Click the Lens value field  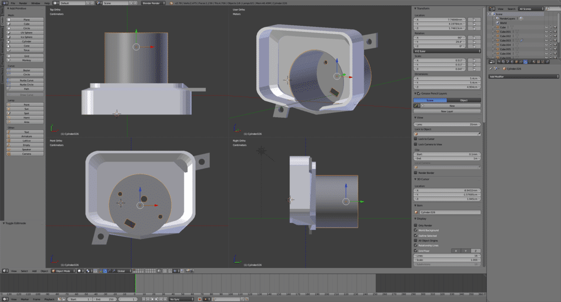coord(448,124)
